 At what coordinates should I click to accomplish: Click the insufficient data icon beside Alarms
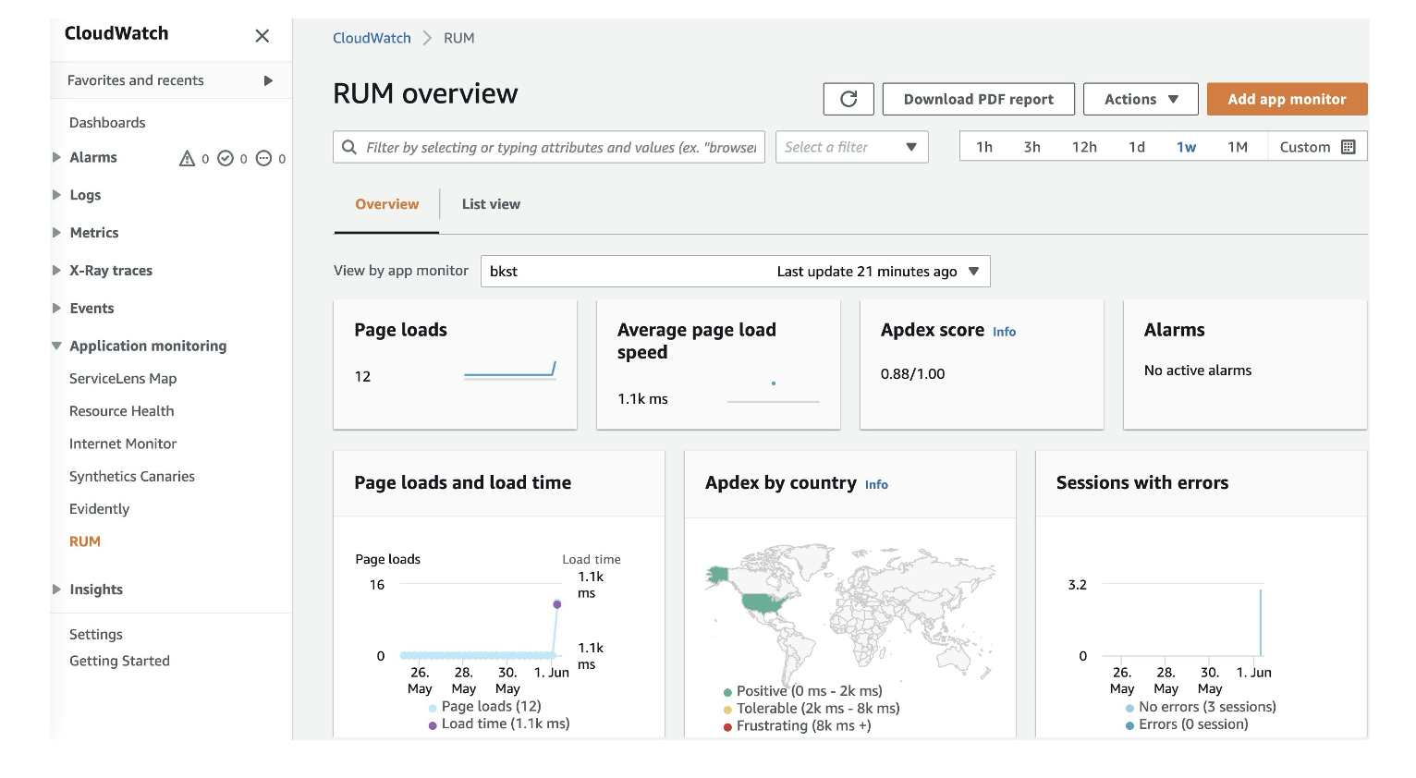point(265,158)
